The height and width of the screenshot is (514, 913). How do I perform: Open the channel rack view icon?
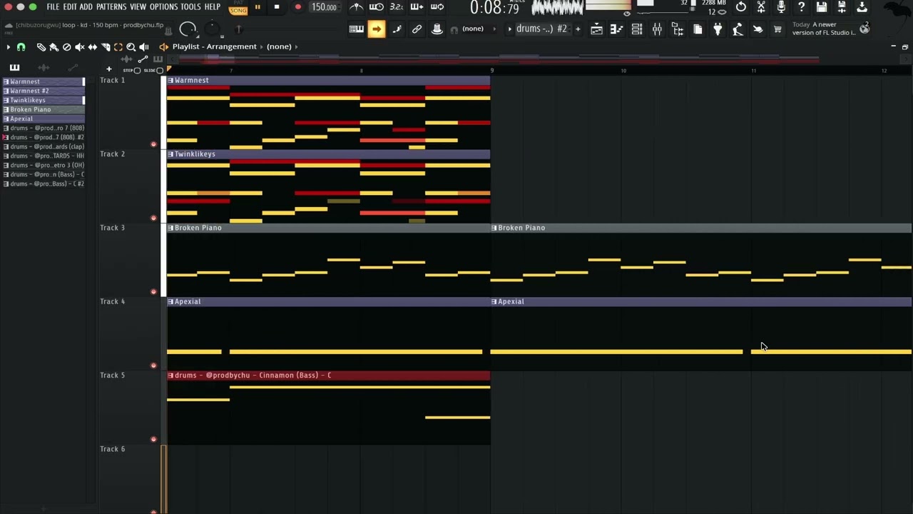(x=637, y=29)
